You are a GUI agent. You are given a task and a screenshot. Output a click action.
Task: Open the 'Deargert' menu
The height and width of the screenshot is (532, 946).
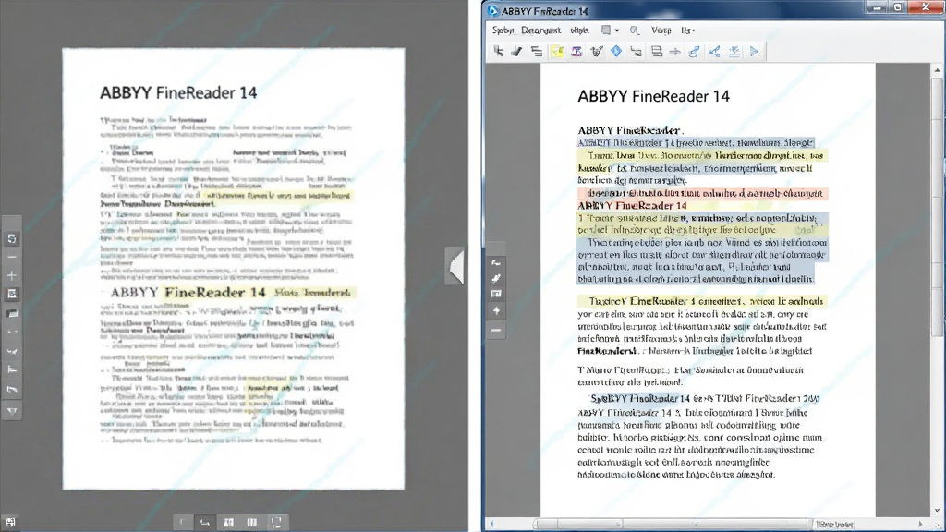540,30
